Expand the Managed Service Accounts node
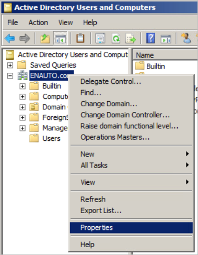This screenshot has width=198, height=255. pos(22,128)
